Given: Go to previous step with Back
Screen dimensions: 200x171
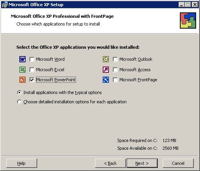Looking at the screenshot, I should click(110, 163).
